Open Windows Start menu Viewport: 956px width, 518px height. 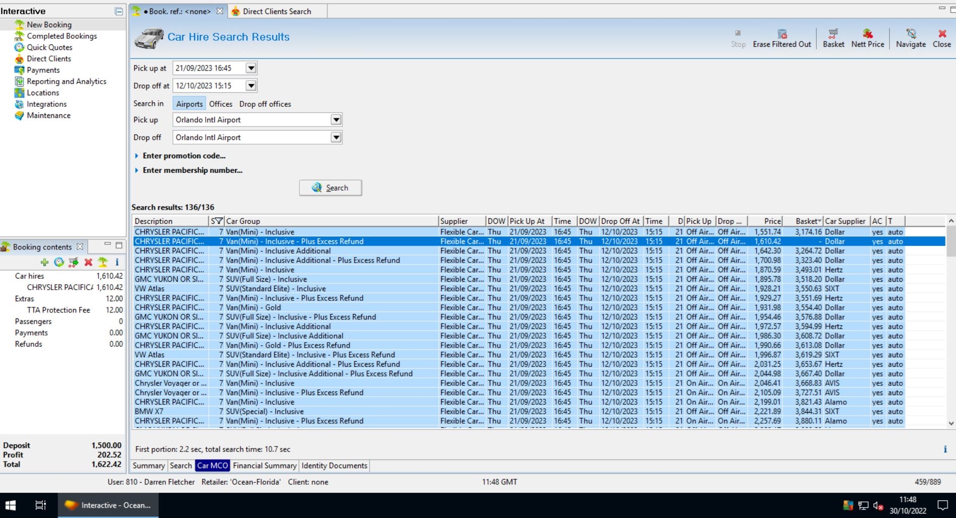click(x=10, y=505)
